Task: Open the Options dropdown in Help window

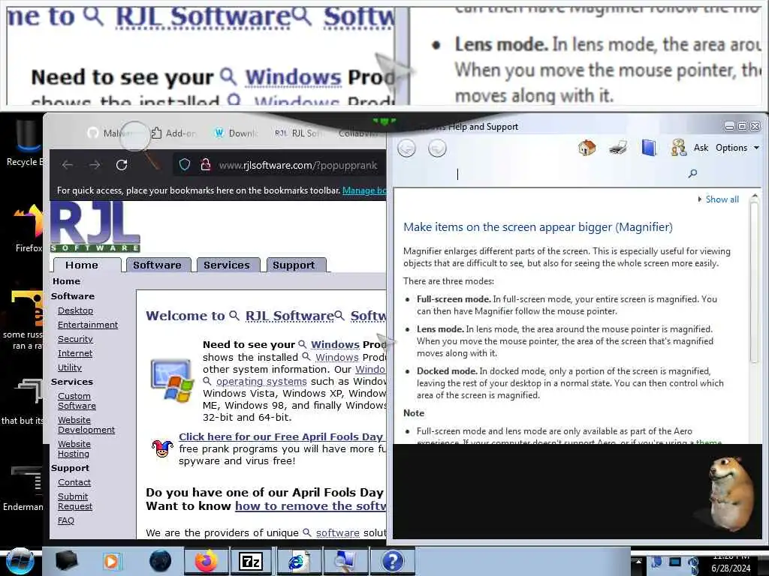Action: click(737, 148)
